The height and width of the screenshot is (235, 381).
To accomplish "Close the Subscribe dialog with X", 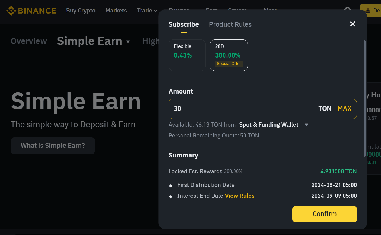I will pyautogui.click(x=352, y=24).
